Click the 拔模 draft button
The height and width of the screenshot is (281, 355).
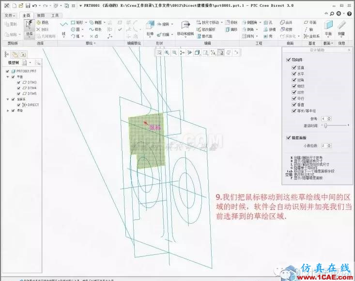[270, 30]
